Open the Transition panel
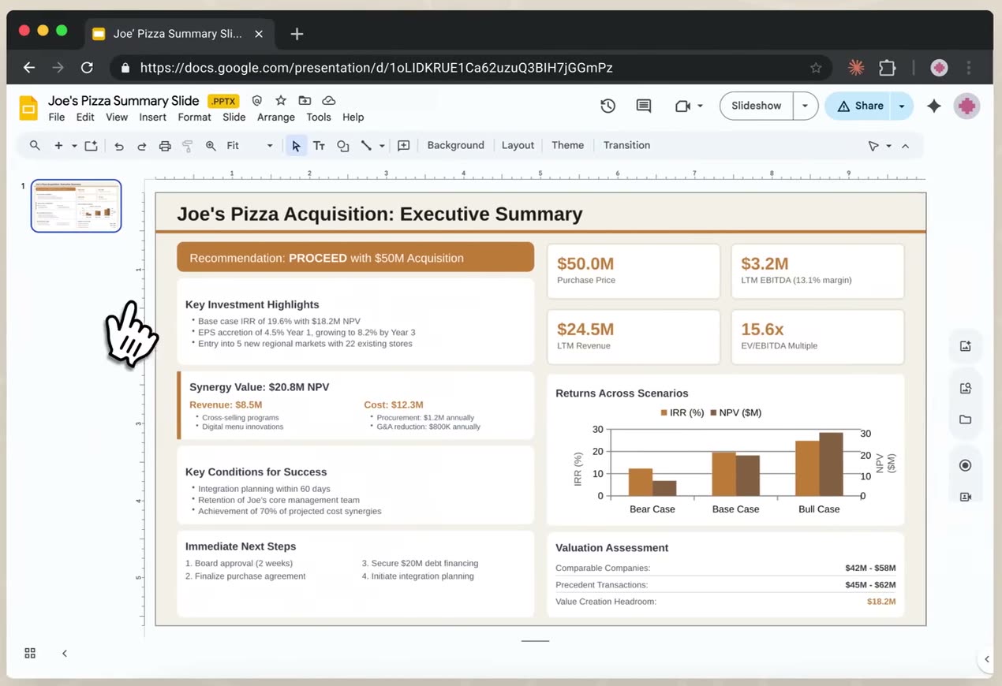Viewport: 1002px width, 686px height. point(626,145)
